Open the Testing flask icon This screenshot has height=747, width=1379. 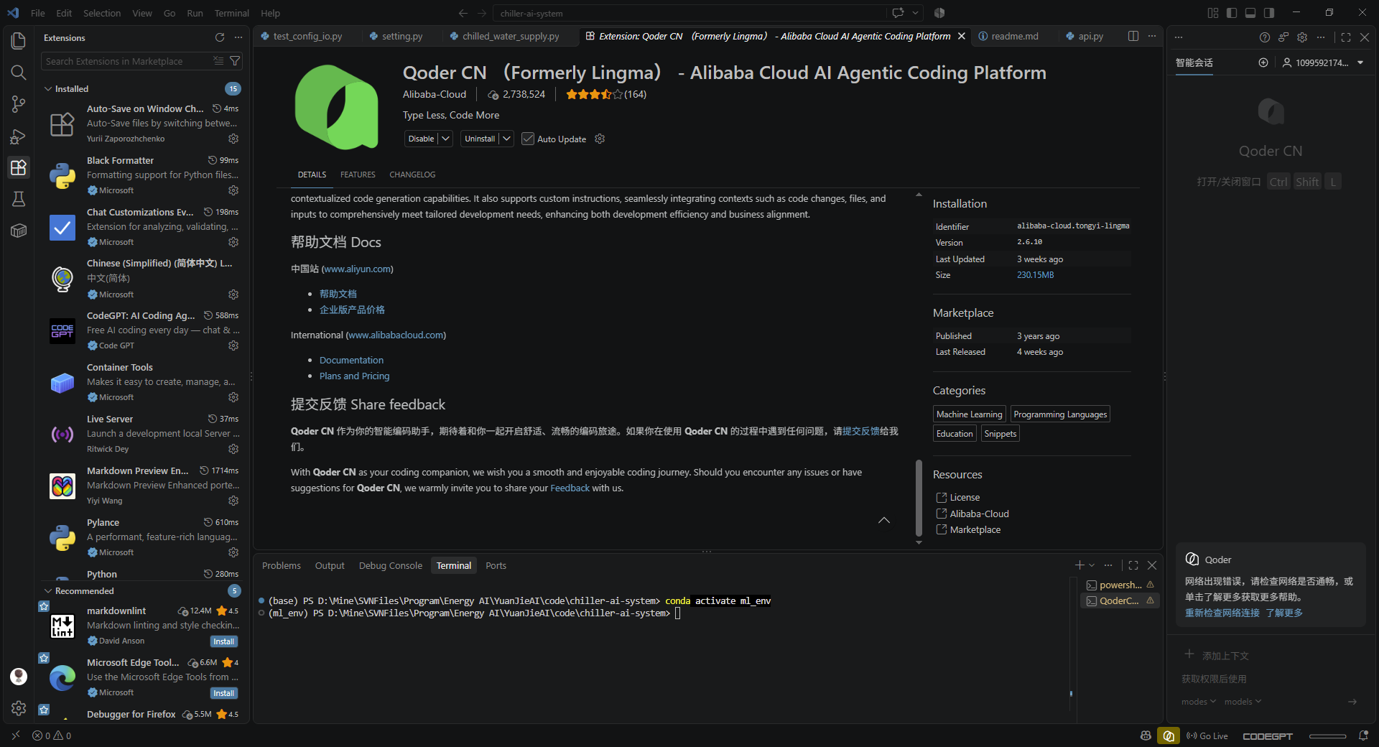point(19,199)
